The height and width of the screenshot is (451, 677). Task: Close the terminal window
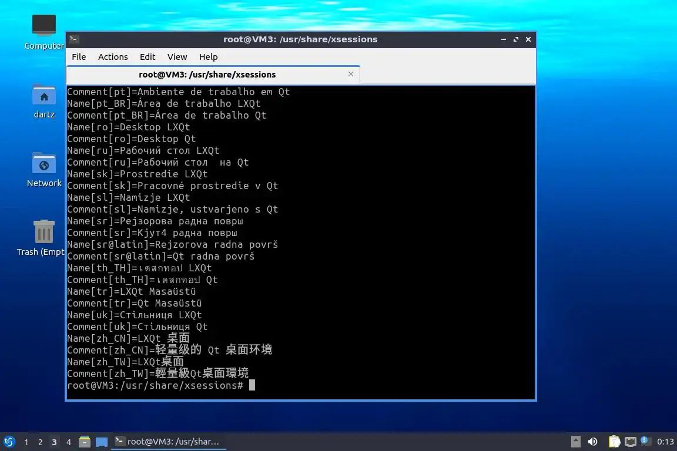click(528, 39)
